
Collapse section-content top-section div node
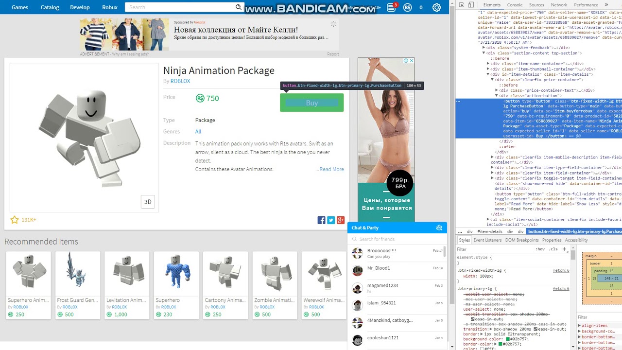(484, 53)
